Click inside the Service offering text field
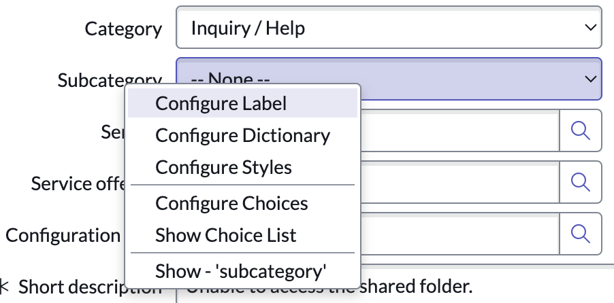614x303 pixels. 460,182
